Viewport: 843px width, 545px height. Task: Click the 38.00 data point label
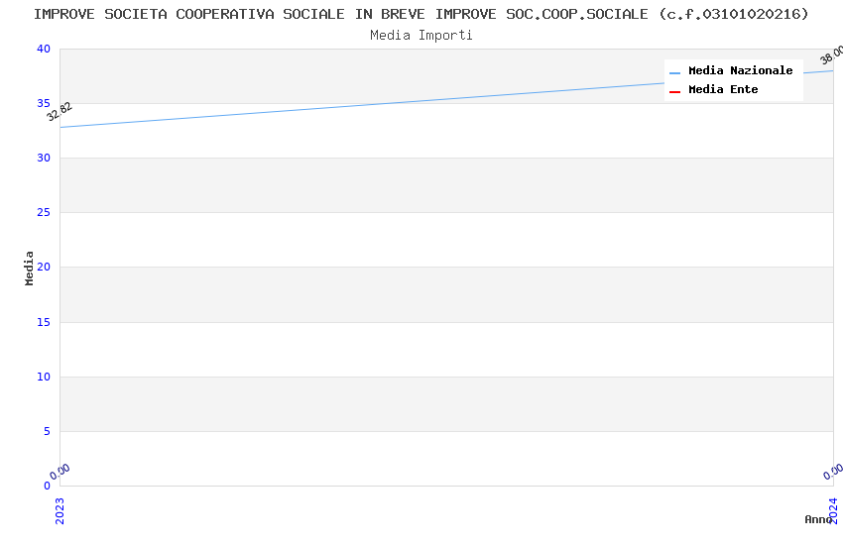tap(831, 54)
